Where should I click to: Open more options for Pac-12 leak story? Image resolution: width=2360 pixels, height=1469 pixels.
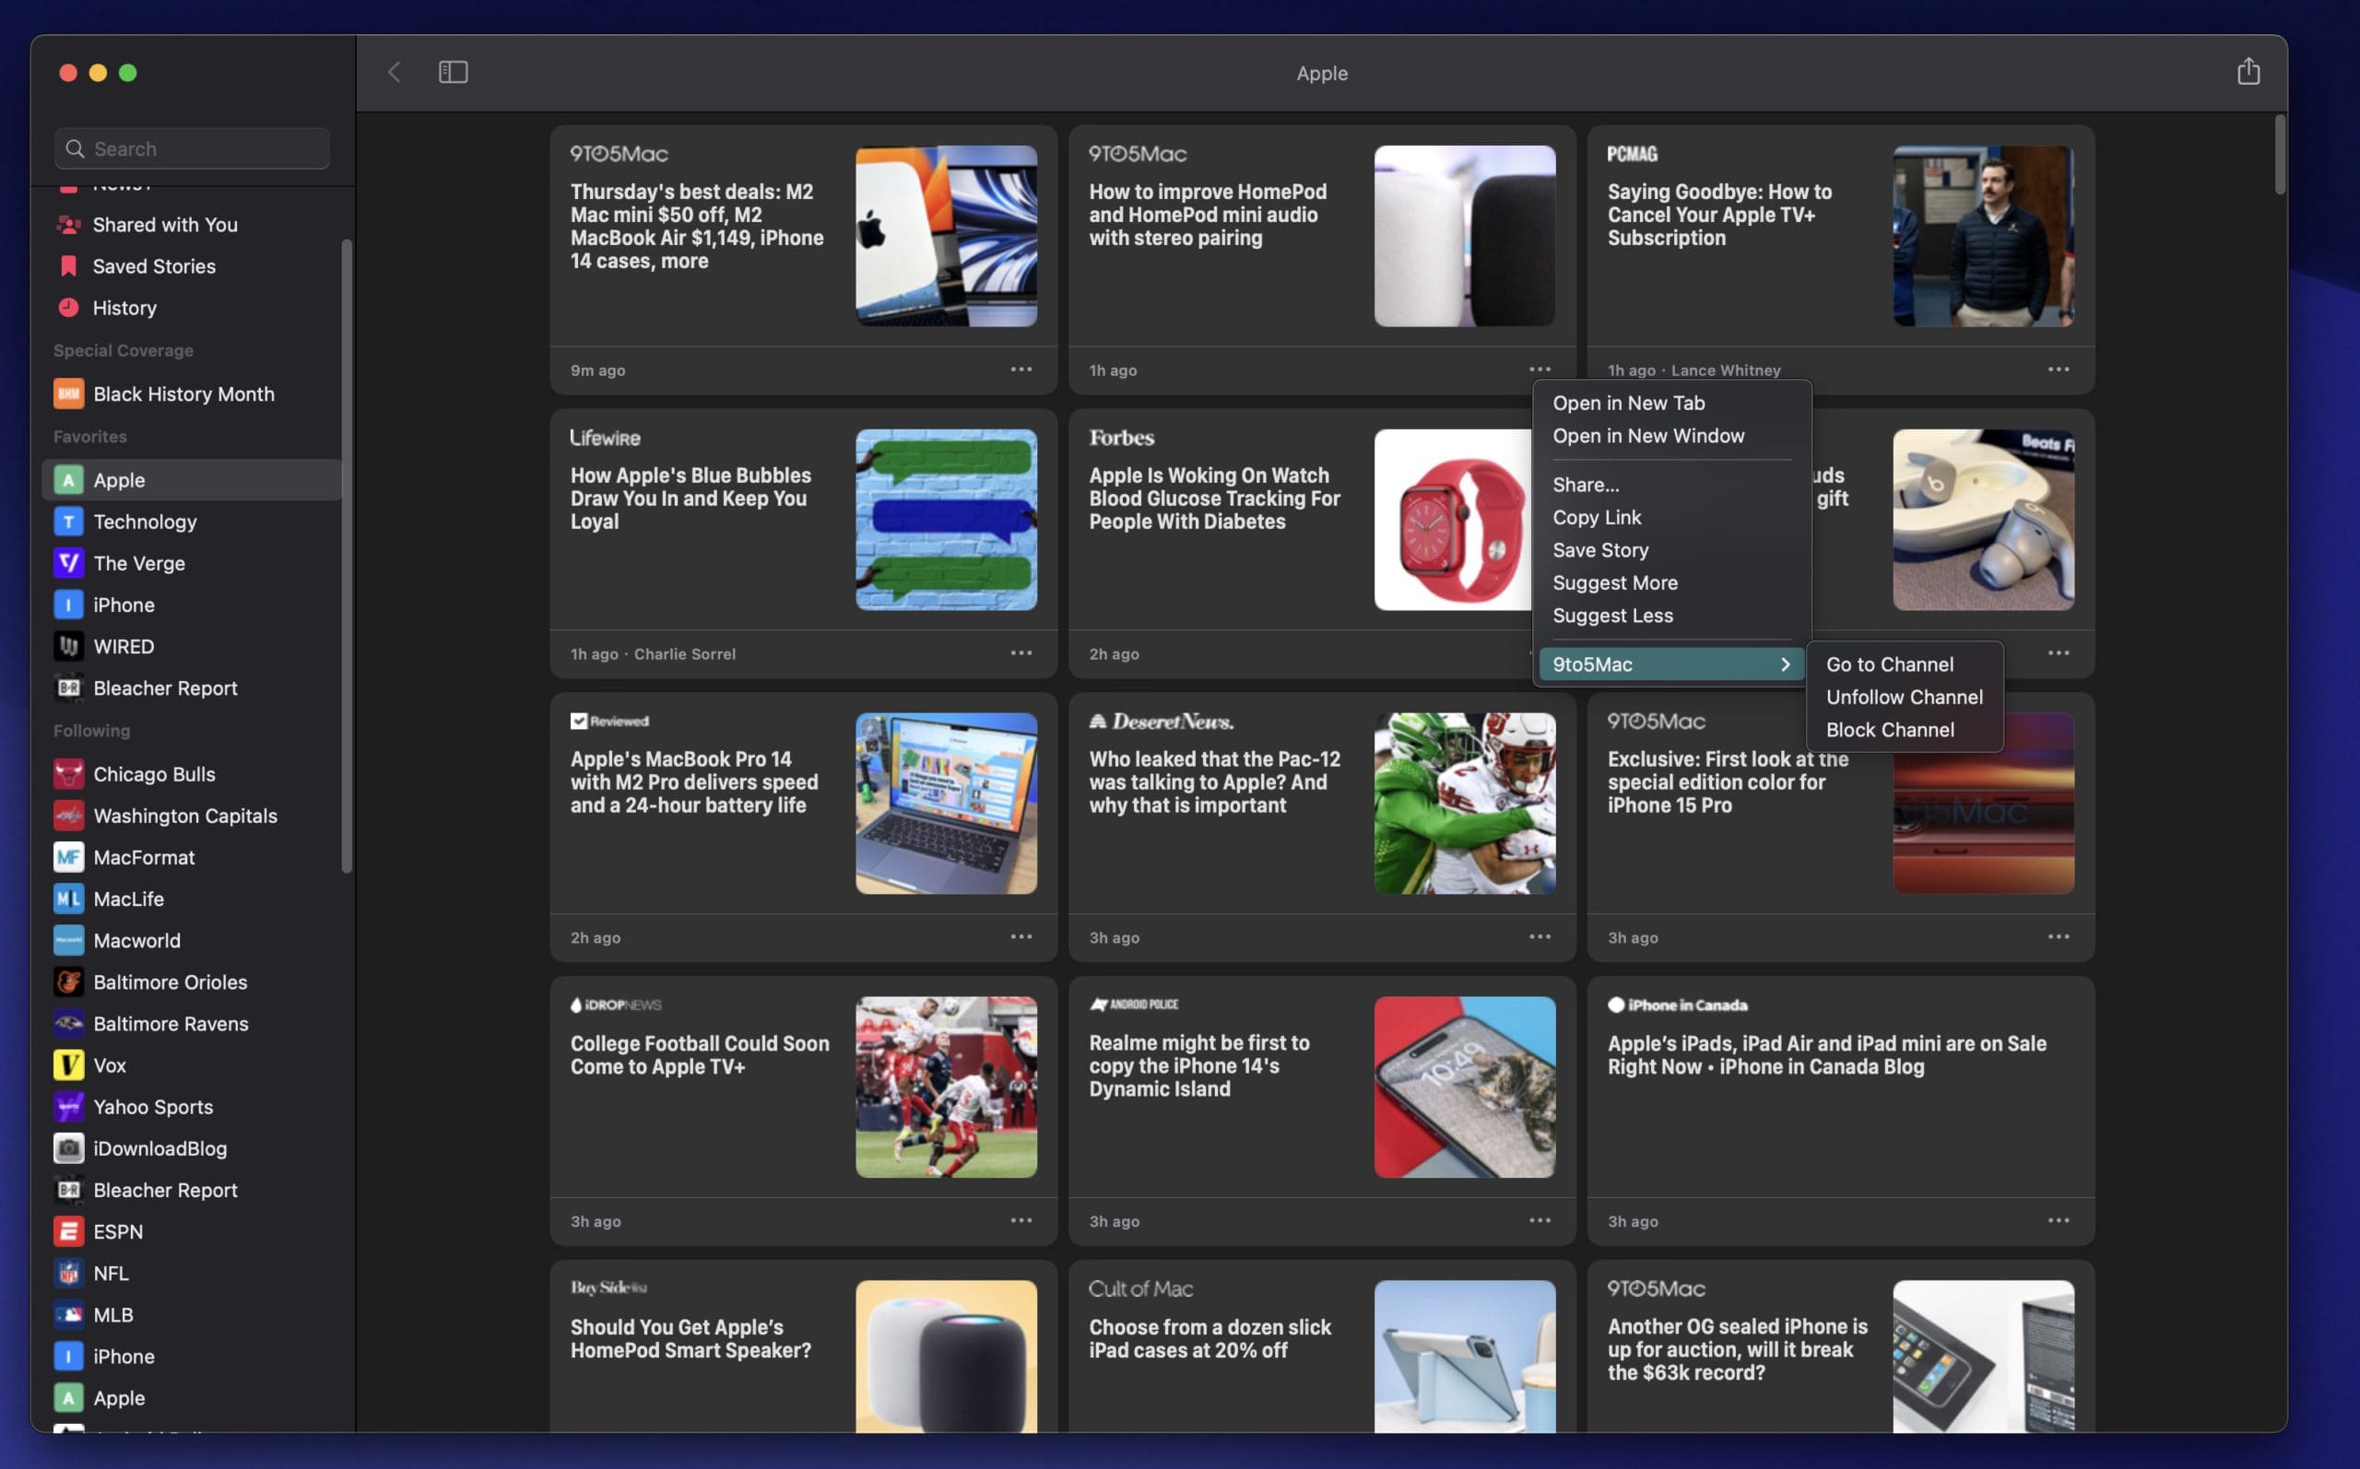pos(1539,936)
